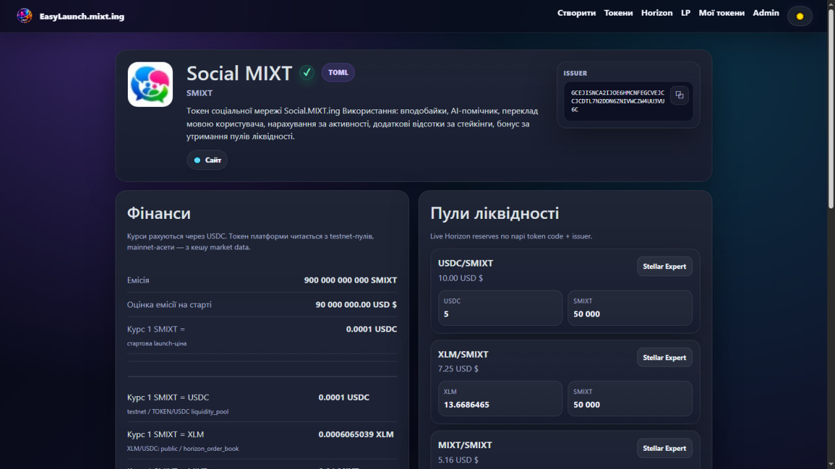
Task: Click SMIXT reserve 50 000 in XLM/SMIXT pool
Action: (586, 405)
